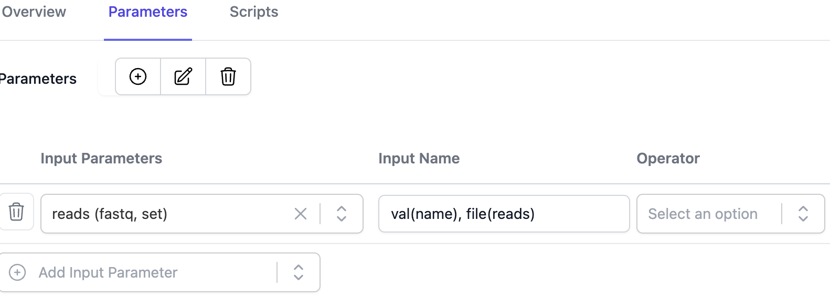Delete the reads input parameter row
The image size is (830, 298).
coord(16,212)
